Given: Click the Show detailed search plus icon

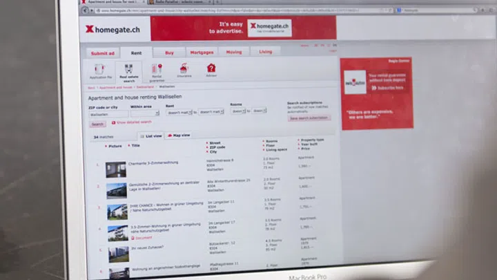Looking at the screenshot, I should 113,122.
